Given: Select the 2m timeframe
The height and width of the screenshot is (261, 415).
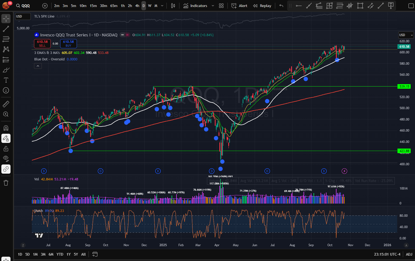Looking at the screenshot, I should point(57,6).
